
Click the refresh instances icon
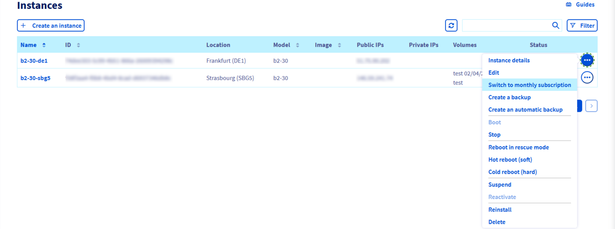click(x=451, y=25)
